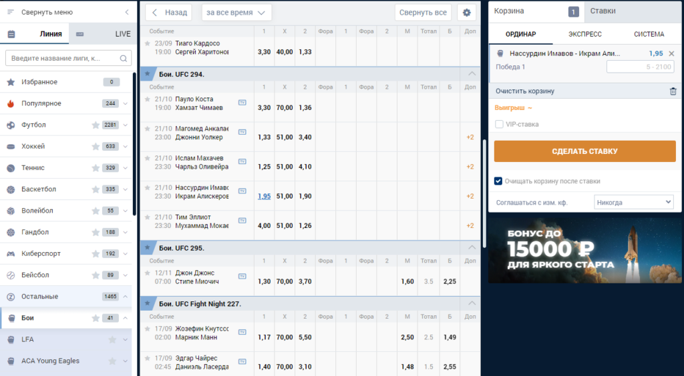Open TV broadcast icon for Джонс–Миочич
684x376 pixels.
242,277
